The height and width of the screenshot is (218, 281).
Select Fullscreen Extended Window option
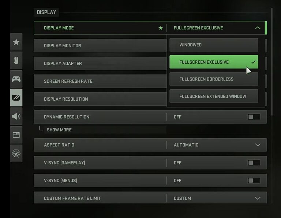click(214, 97)
